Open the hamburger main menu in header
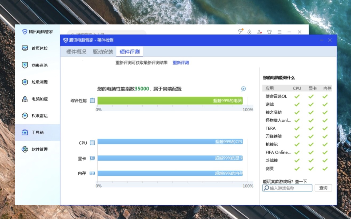351x219 pixels. tap(279, 32)
